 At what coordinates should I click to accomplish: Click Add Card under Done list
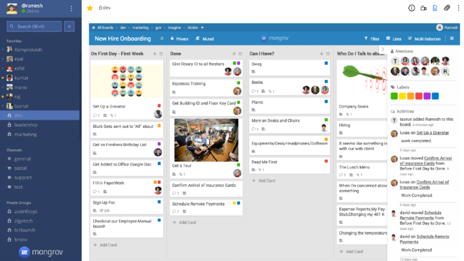[185, 223]
